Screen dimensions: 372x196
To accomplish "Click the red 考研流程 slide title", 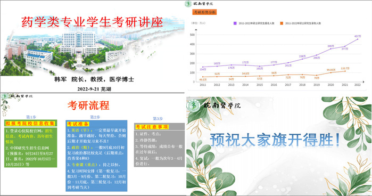I will pyautogui.click(x=88, y=105).
